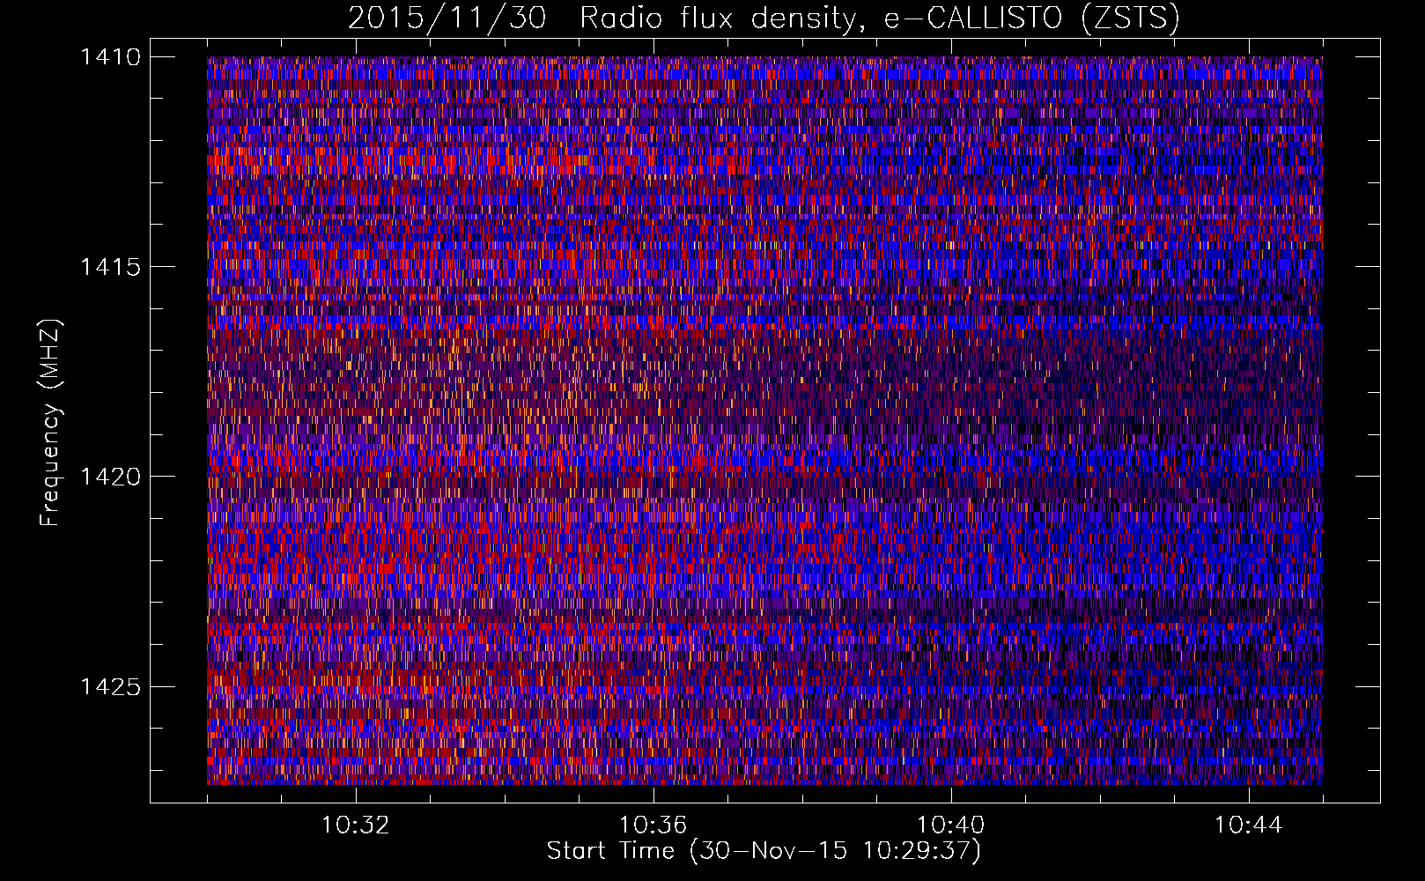Click the 10:44 time tick label
The image size is (1425, 881).
1249,825
